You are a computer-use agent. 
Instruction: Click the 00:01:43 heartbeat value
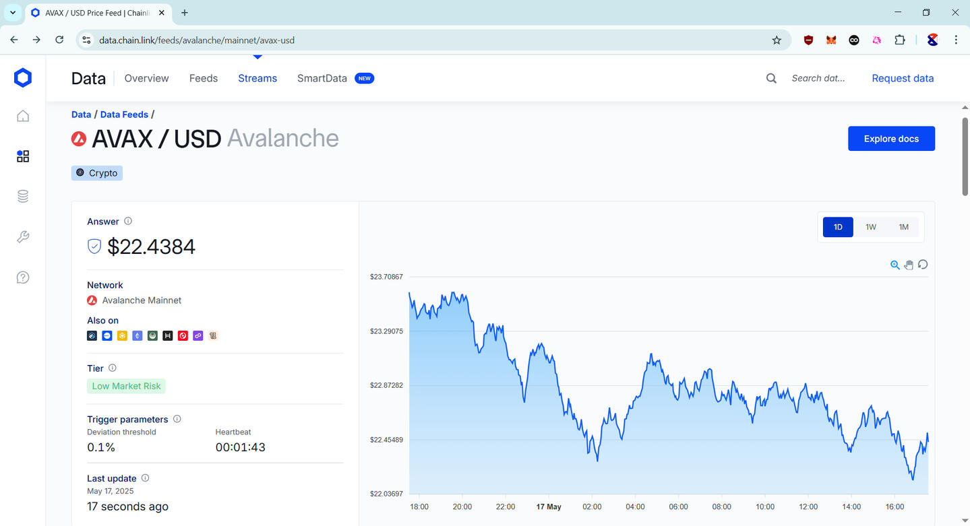(x=241, y=447)
